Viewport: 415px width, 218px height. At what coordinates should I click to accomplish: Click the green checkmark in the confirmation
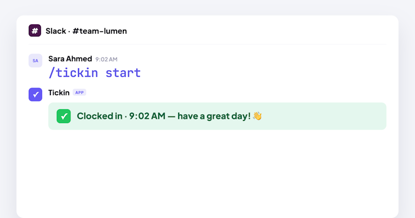[64, 116]
